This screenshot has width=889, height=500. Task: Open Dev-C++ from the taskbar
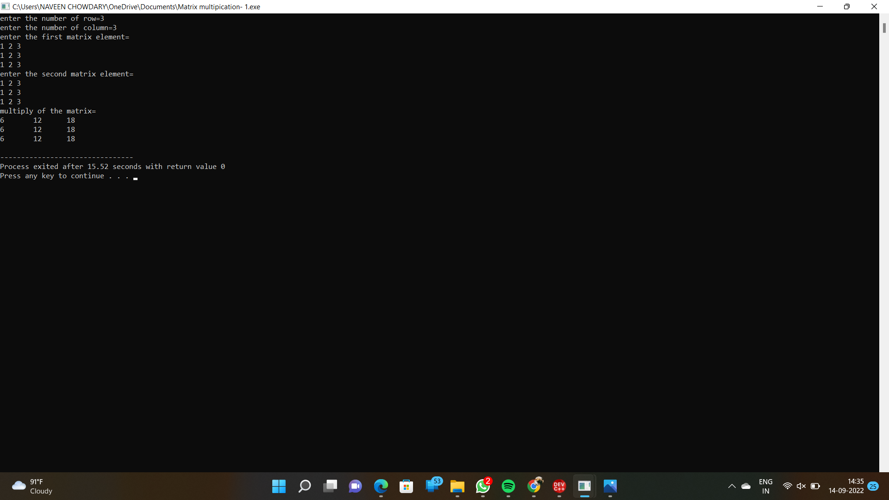[x=559, y=487]
